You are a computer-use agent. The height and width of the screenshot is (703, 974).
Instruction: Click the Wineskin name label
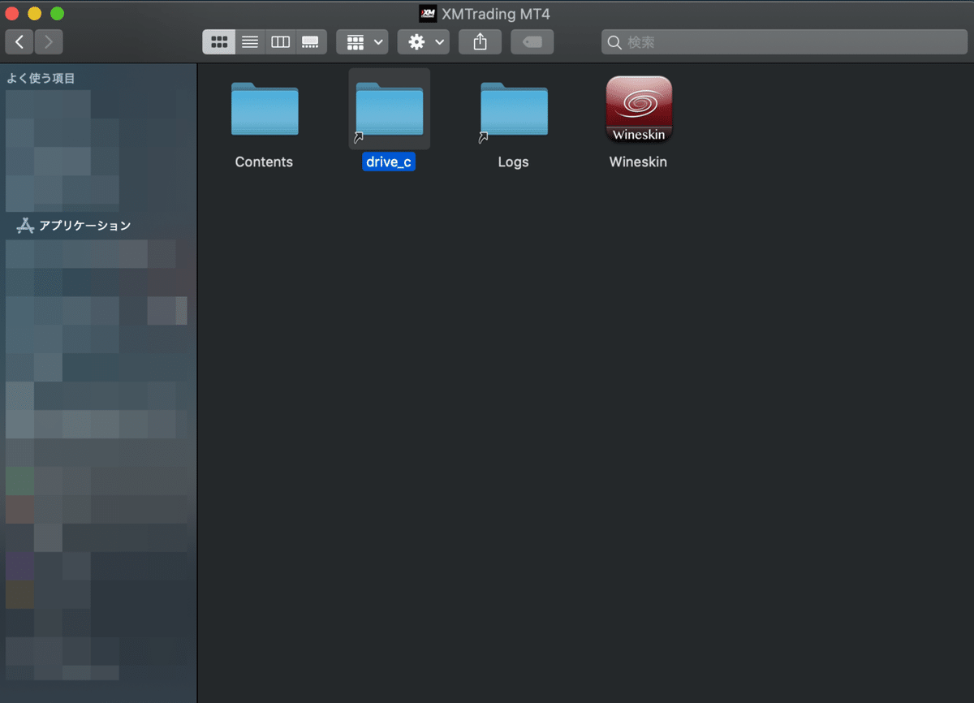coord(638,162)
